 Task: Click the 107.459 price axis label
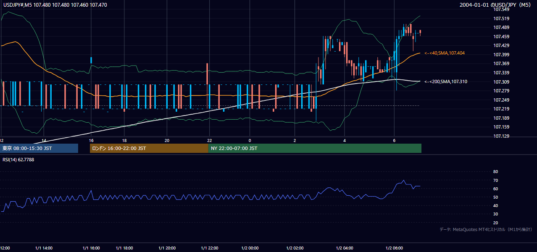pos(502,37)
